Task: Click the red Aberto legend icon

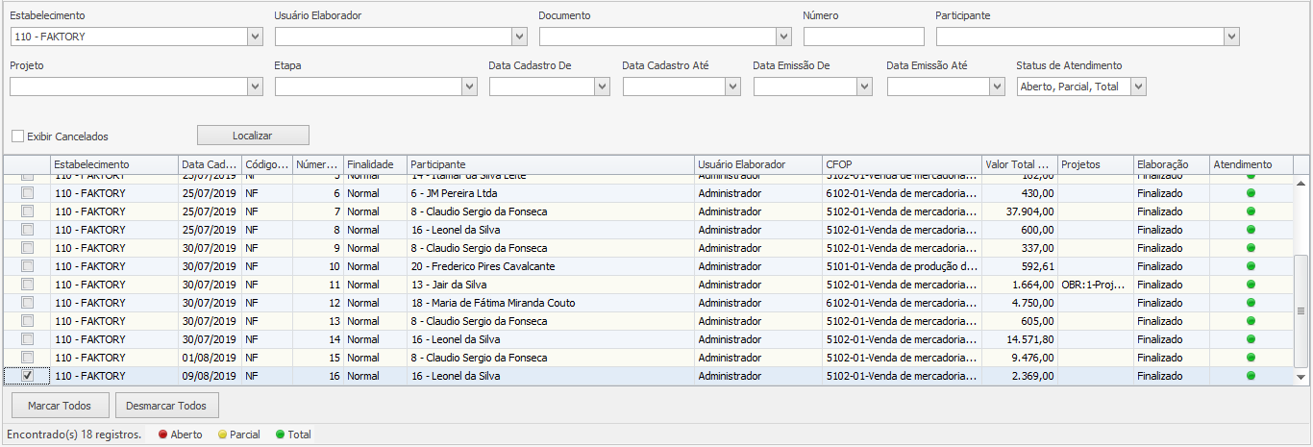Action: (162, 435)
